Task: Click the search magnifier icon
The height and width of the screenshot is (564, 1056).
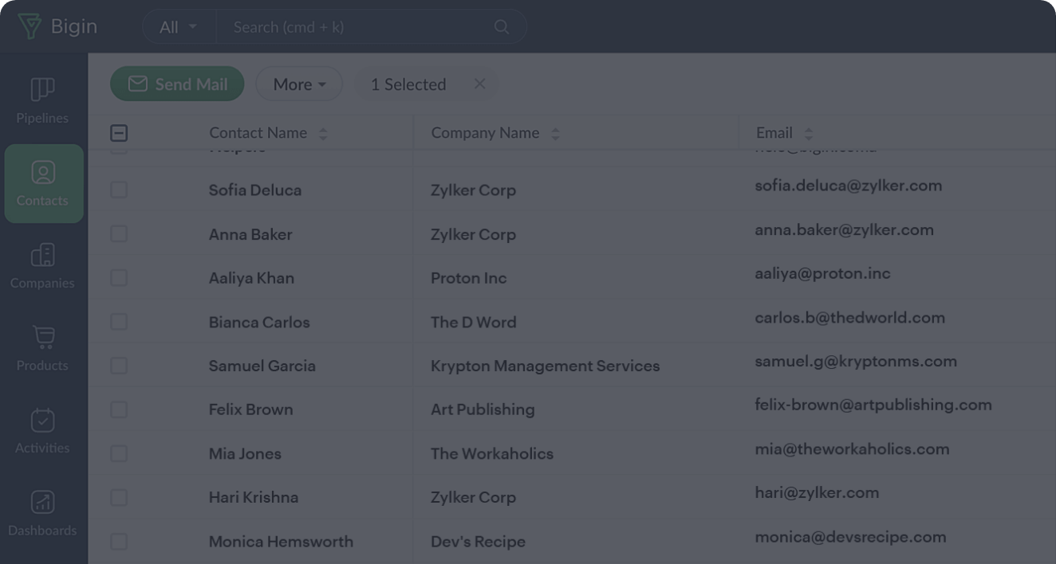Action: pyautogui.click(x=502, y=27)
